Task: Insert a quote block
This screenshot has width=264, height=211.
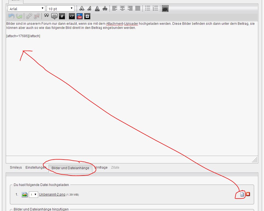Action: 47,16
